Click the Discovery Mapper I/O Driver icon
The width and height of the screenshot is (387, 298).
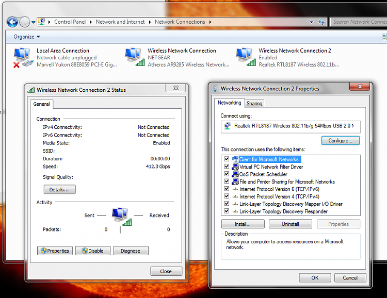click(x=235, y=204)
